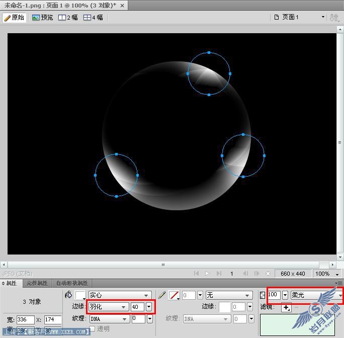Open fill edge dropdown showing 羽化

[108, 307]
